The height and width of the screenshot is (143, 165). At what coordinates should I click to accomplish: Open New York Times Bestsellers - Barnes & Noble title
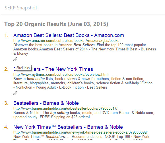(x=68, y=127)
